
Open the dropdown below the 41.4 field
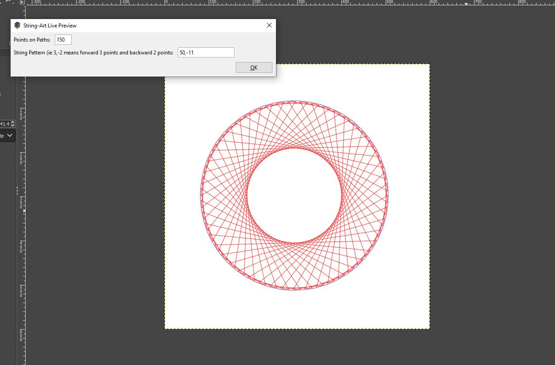click(x=8, y=136)
